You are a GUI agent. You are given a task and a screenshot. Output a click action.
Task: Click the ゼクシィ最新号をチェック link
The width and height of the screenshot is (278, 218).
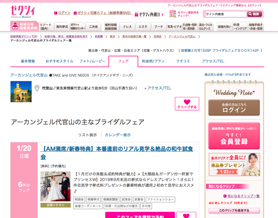[188, 14]
